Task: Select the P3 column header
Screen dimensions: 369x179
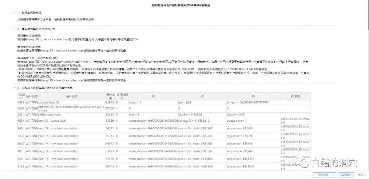Action: [254, 96]
